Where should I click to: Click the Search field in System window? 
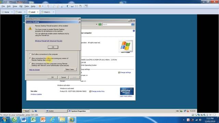(116, 24)
